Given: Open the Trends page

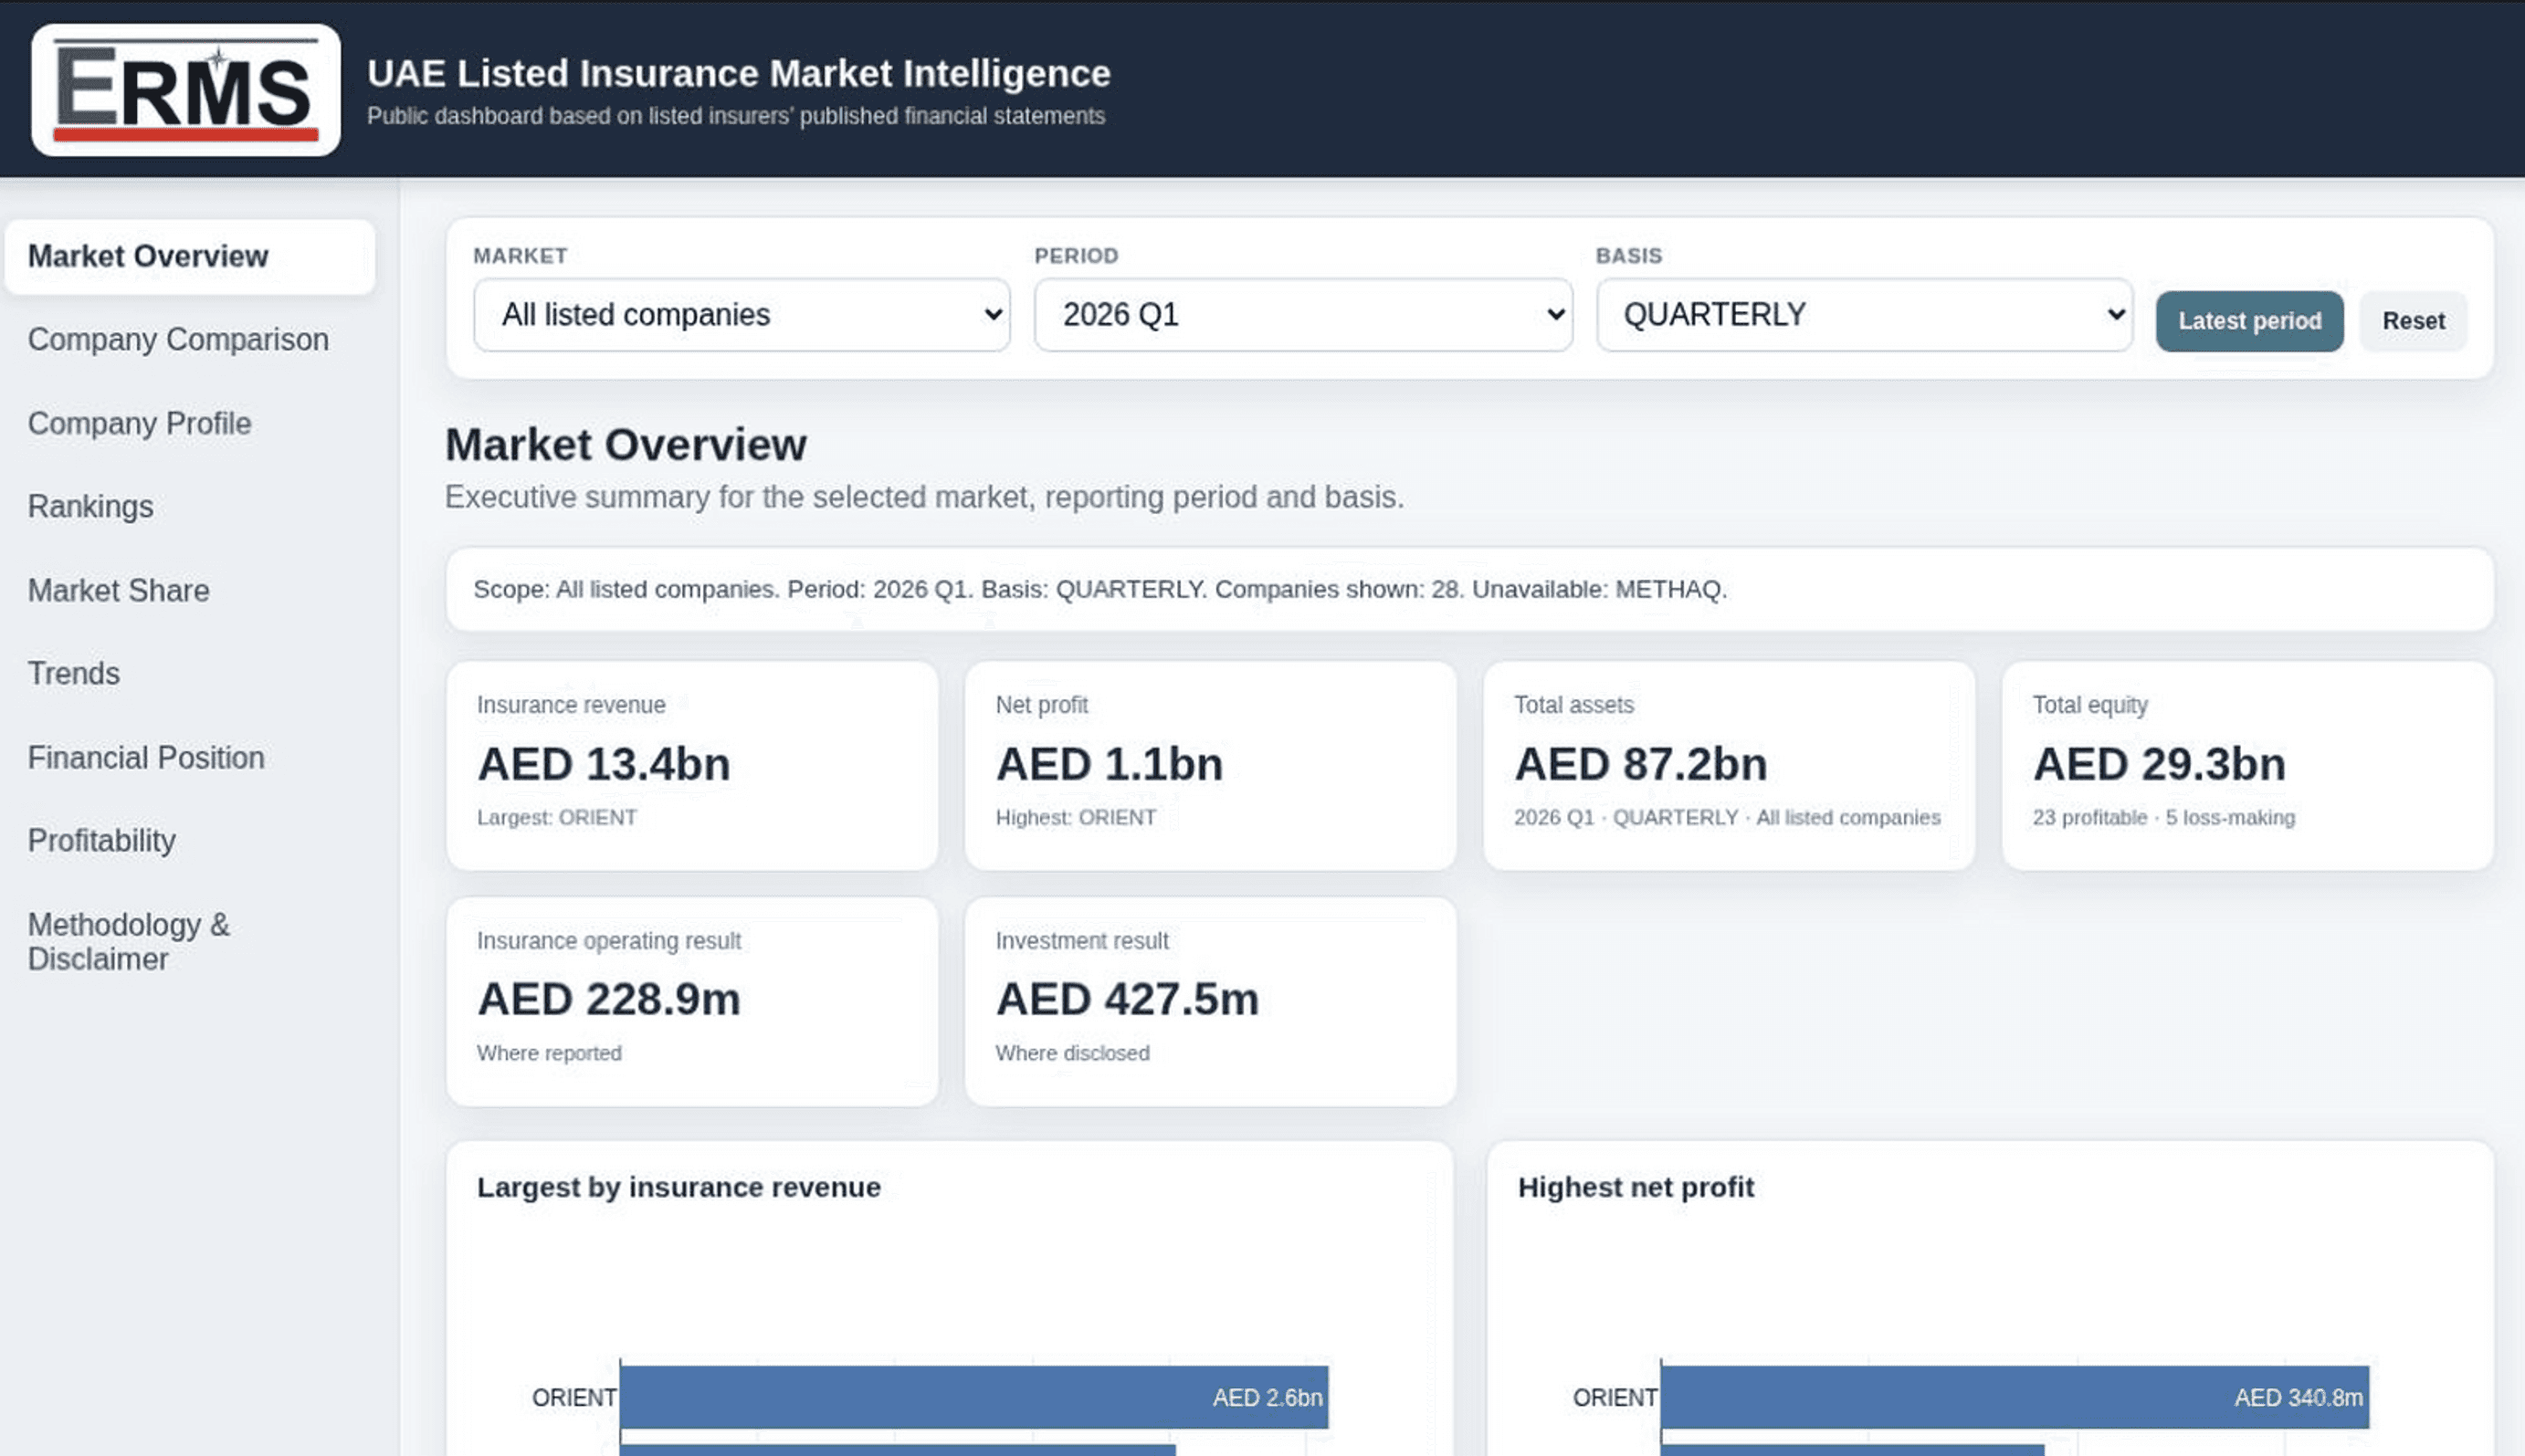Looking at the screenshot, I should click(x=73, y=673).
